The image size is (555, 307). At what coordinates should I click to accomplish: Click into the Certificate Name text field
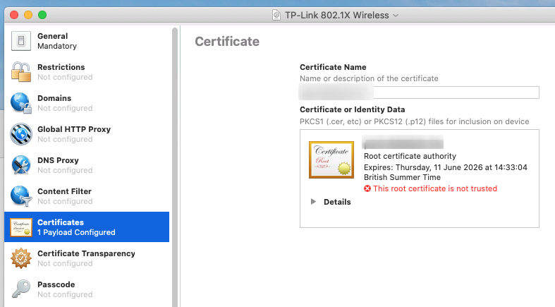pyautogui.click(x=420, y=92)
